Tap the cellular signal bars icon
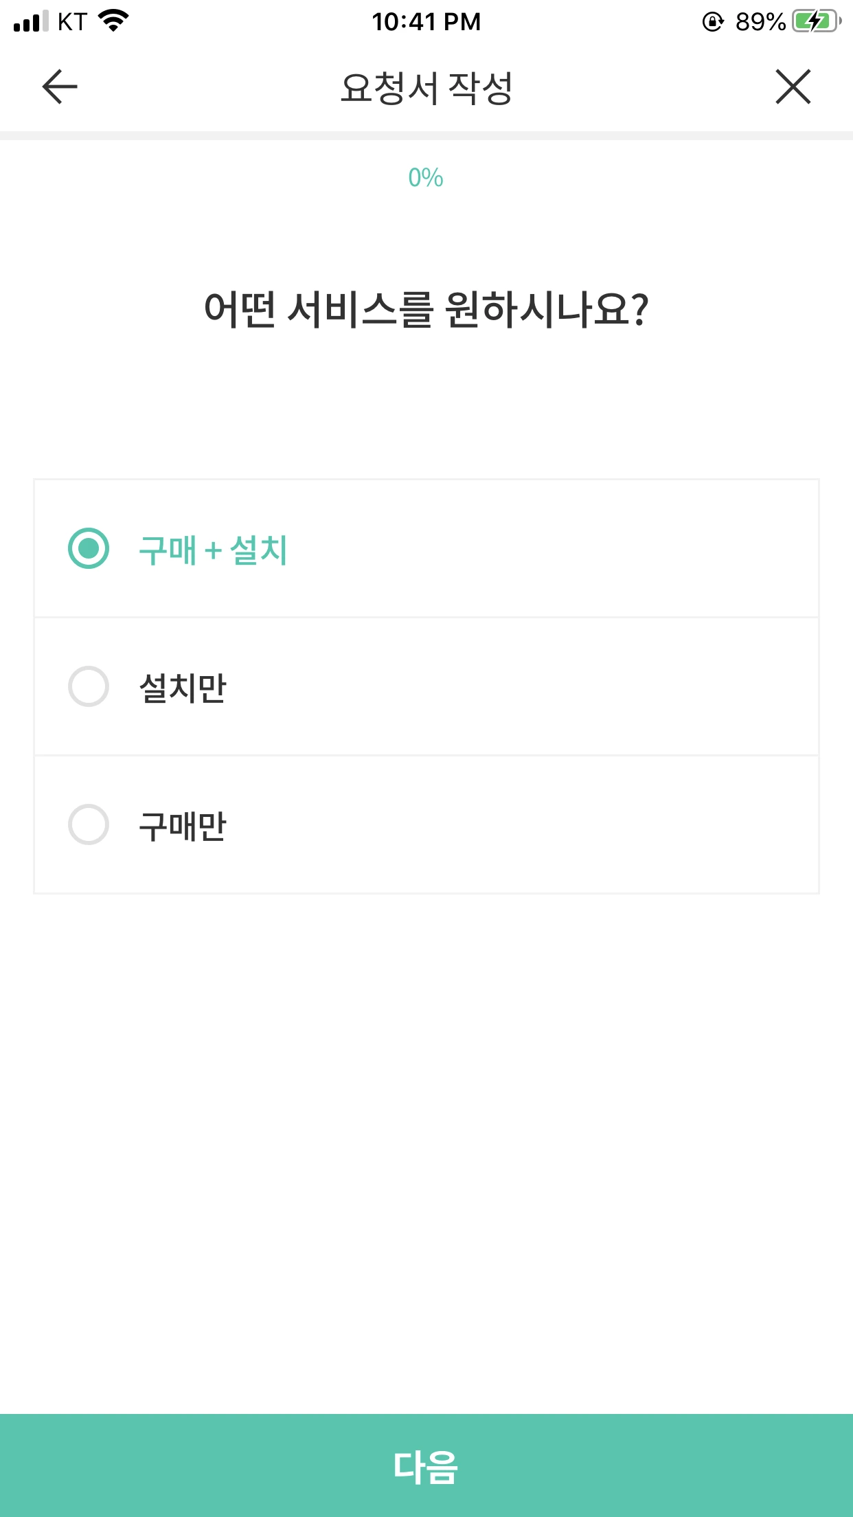The height and width of the screenshot is (1517, 853). click(31, 21)
